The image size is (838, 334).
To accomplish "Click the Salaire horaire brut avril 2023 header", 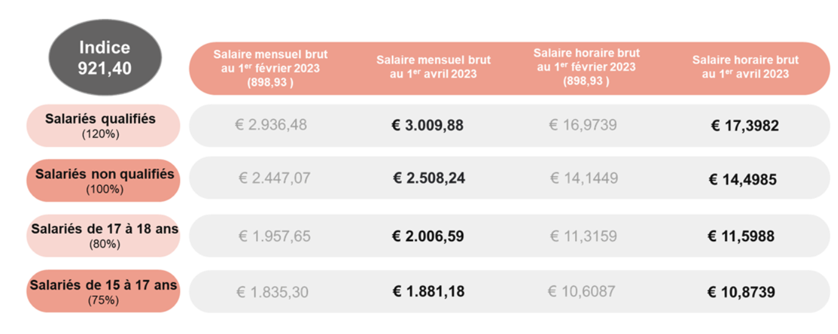I will coord(745,67).
